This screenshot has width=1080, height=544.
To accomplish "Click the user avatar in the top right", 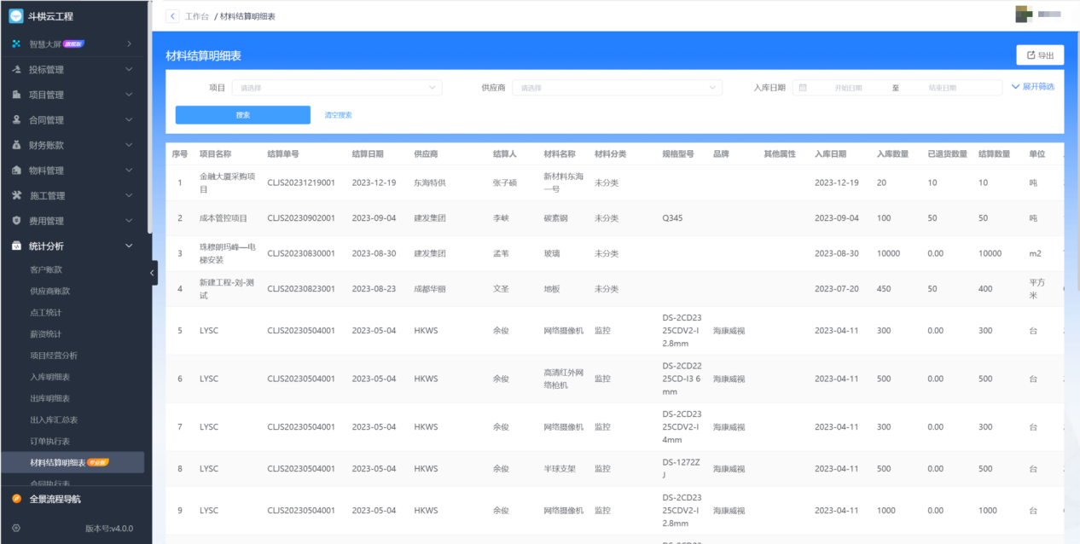I will coord(1024,14).
